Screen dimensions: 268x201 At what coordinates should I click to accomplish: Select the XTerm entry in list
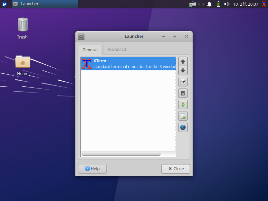[128, 64]
